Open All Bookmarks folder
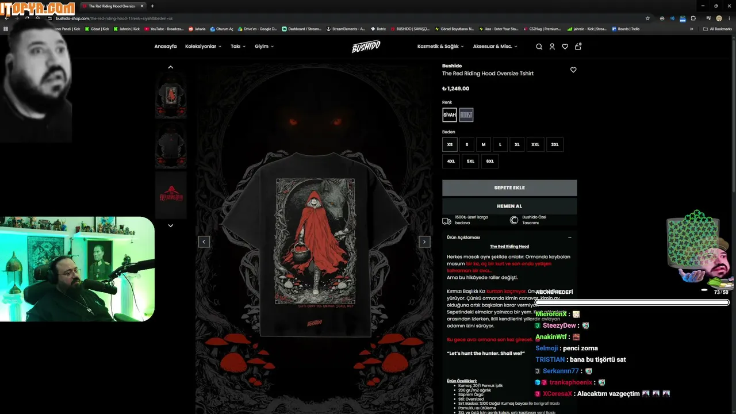Image resolution: width=736 pixels, height=414 pixels. click(717, 29)
